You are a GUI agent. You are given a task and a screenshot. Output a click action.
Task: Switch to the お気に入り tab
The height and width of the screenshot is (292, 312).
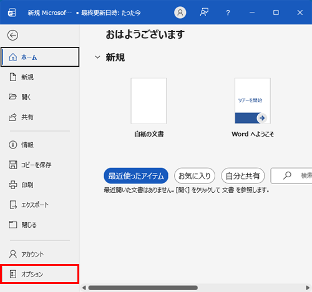[x=195, y=176]
